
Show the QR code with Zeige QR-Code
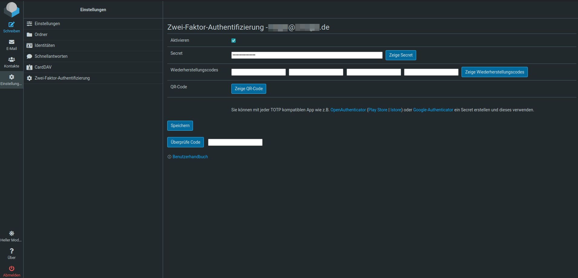click(x=249, y=89)
